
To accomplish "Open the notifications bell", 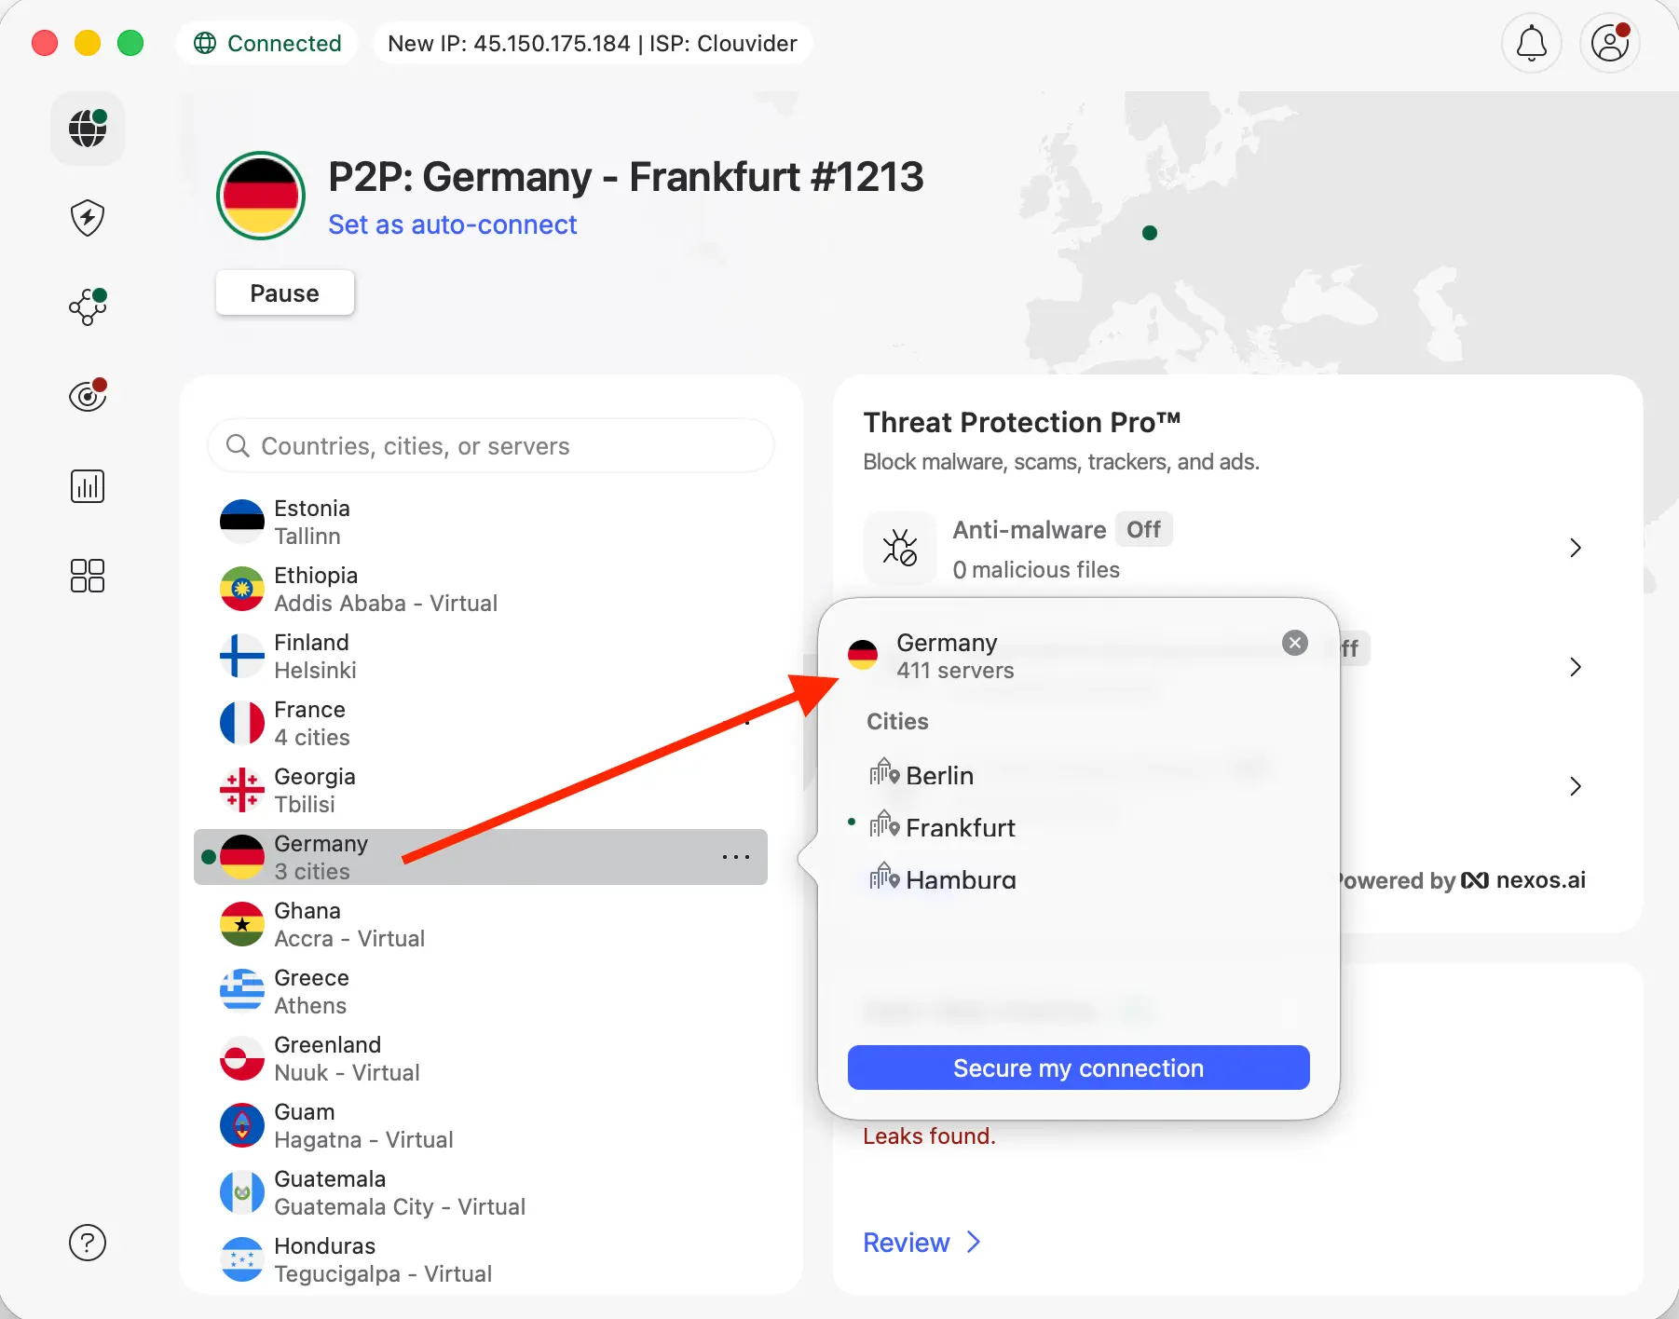I will (1531, 43).
